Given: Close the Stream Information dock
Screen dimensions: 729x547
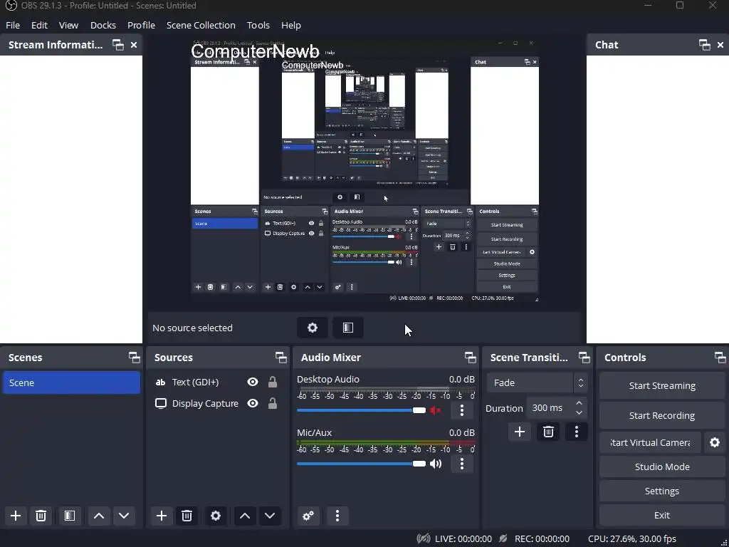Looking at the screenshot, I should [x=134, y=45].
